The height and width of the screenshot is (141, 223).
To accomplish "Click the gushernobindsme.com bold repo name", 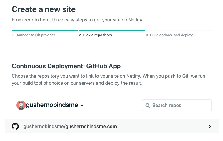I will tap(91, 127).
